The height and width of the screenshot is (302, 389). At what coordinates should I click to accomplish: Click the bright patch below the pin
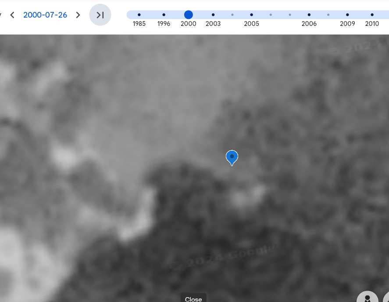[248, 196]
